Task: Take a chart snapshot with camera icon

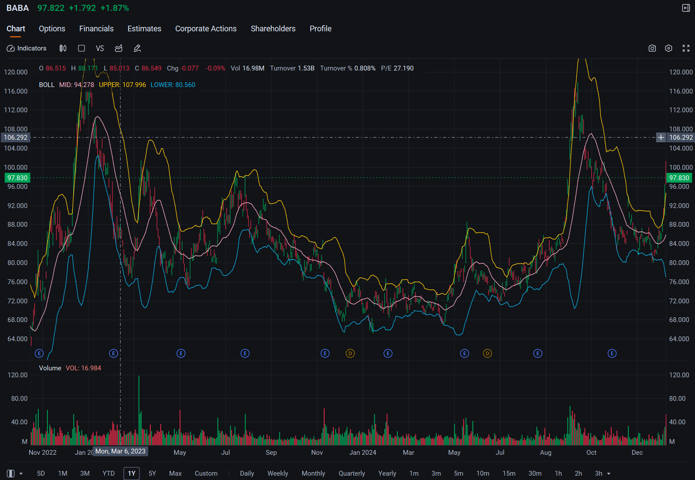Action: click(652, 48)
